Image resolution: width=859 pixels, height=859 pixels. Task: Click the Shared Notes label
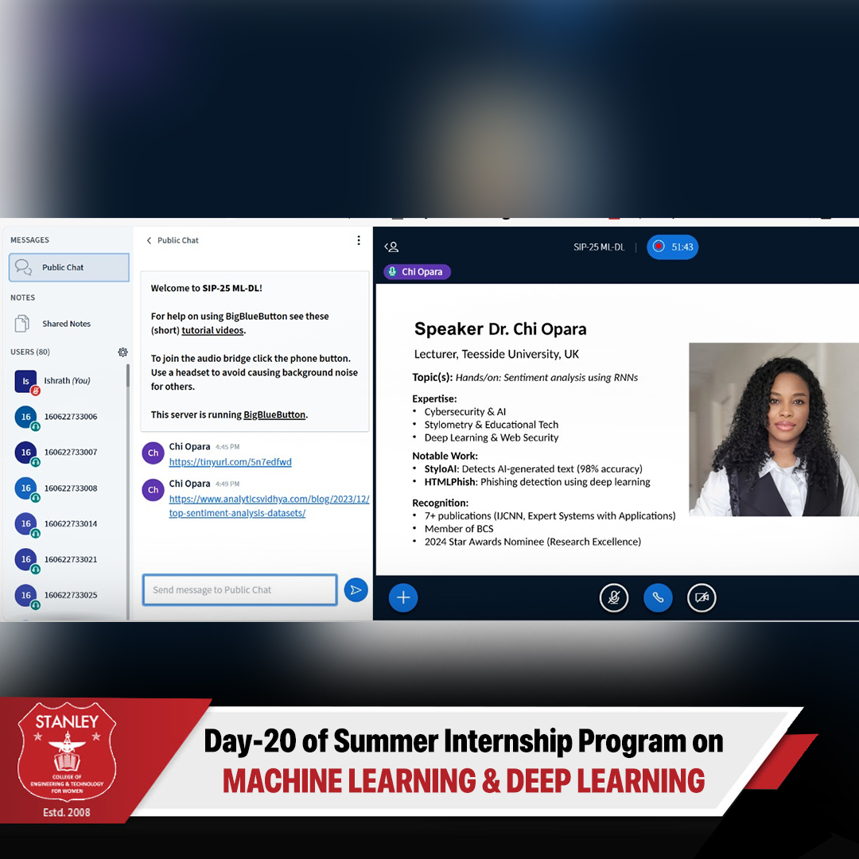[66, 324]
